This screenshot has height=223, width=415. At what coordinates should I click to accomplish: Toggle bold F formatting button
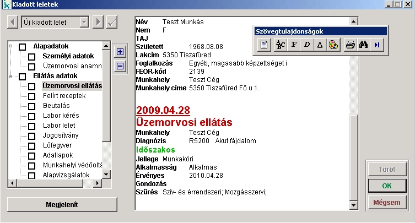294,46
